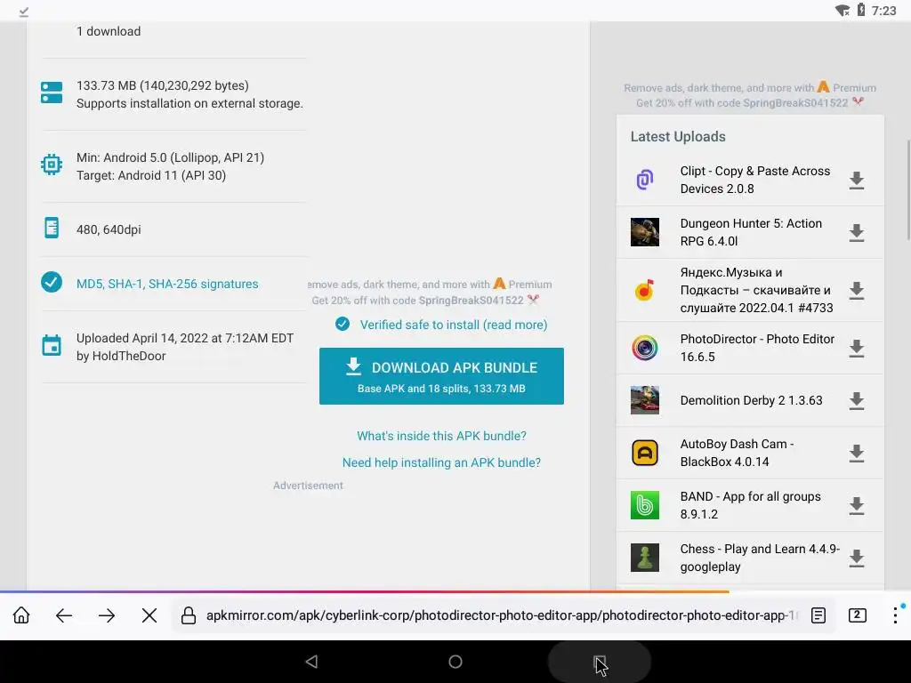Tap Android recent apps button
911x683 pixels.
[x=599, y=662]
